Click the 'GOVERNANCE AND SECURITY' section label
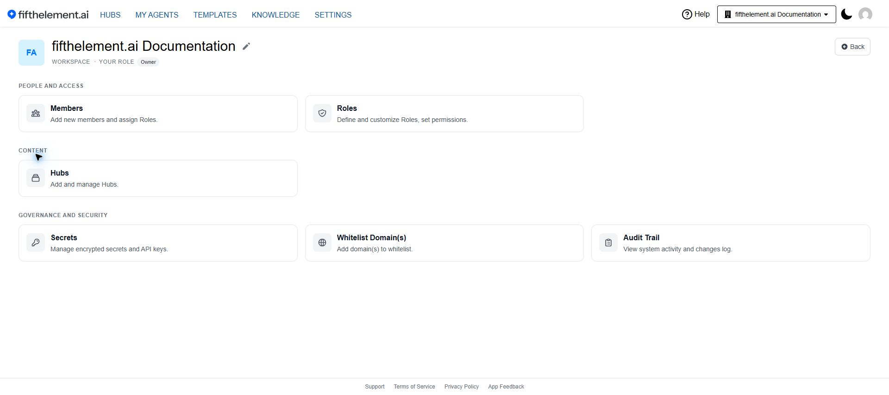 click(63, 215)
